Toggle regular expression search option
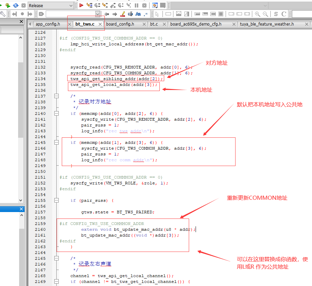 click(x=146, y=14)
